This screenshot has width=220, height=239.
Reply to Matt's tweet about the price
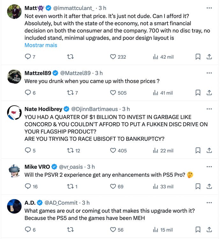pos(28,57)
